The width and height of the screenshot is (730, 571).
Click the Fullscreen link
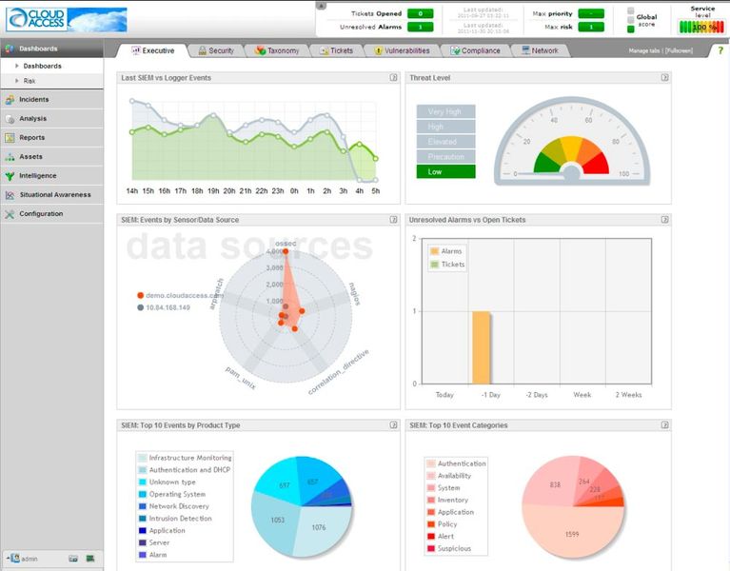click(679, 50)
